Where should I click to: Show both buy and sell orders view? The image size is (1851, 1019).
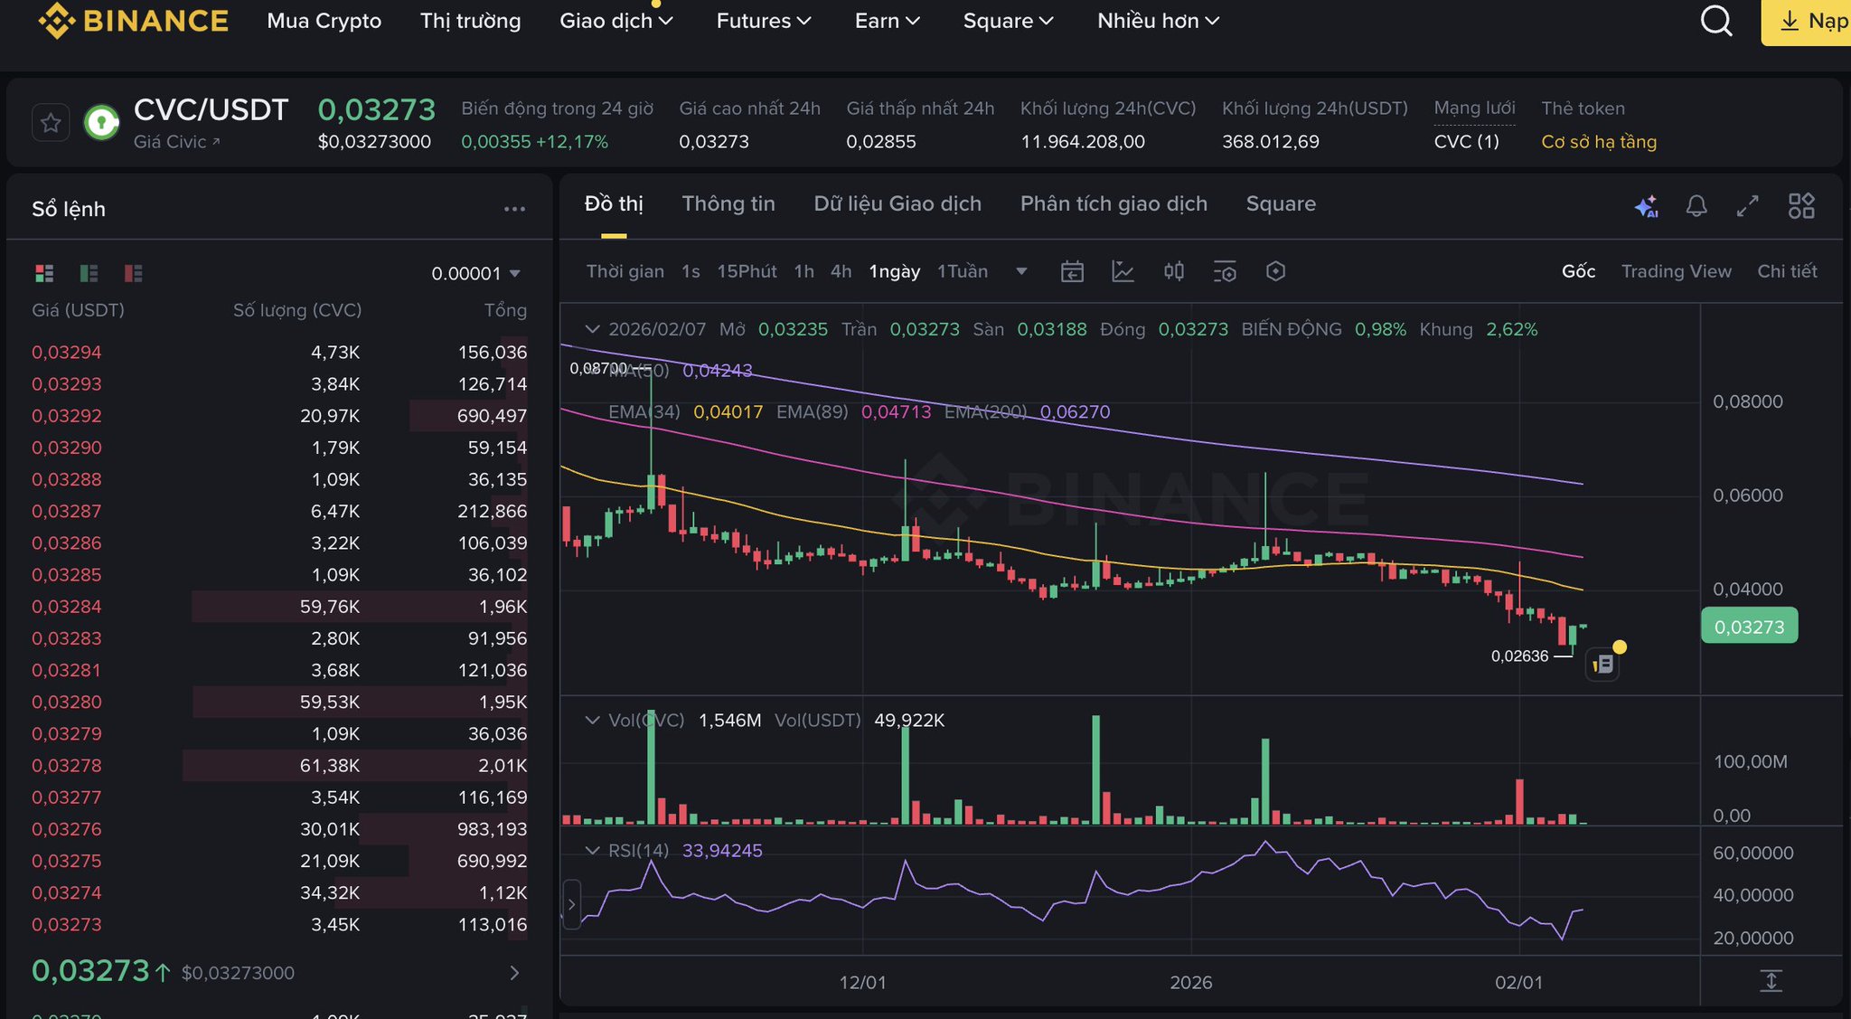pos(44,273)
